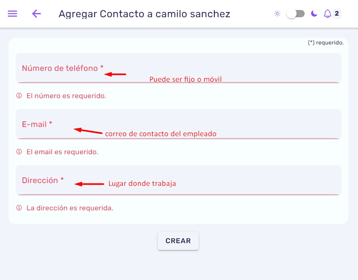The image size is (358, 280).
Task: Click the moon dark-mode icon
Action: coord(314,14)
